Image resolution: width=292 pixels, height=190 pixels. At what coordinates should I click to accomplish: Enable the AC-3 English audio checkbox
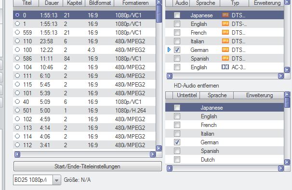(x=177, y=67)
